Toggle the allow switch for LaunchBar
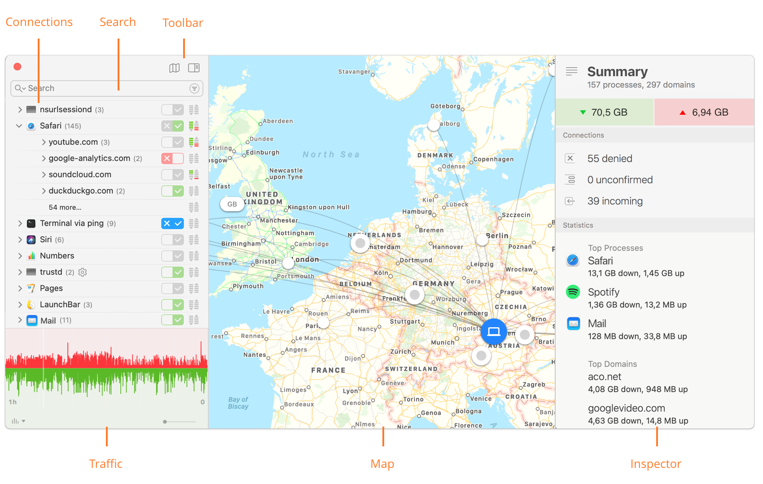The image size is (763, 484). pos(173,305)
